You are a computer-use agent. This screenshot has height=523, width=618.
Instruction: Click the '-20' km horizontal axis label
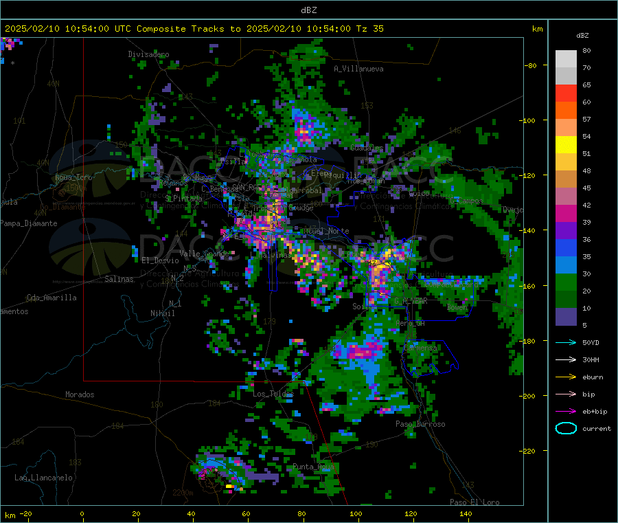[x=25, y=513]
